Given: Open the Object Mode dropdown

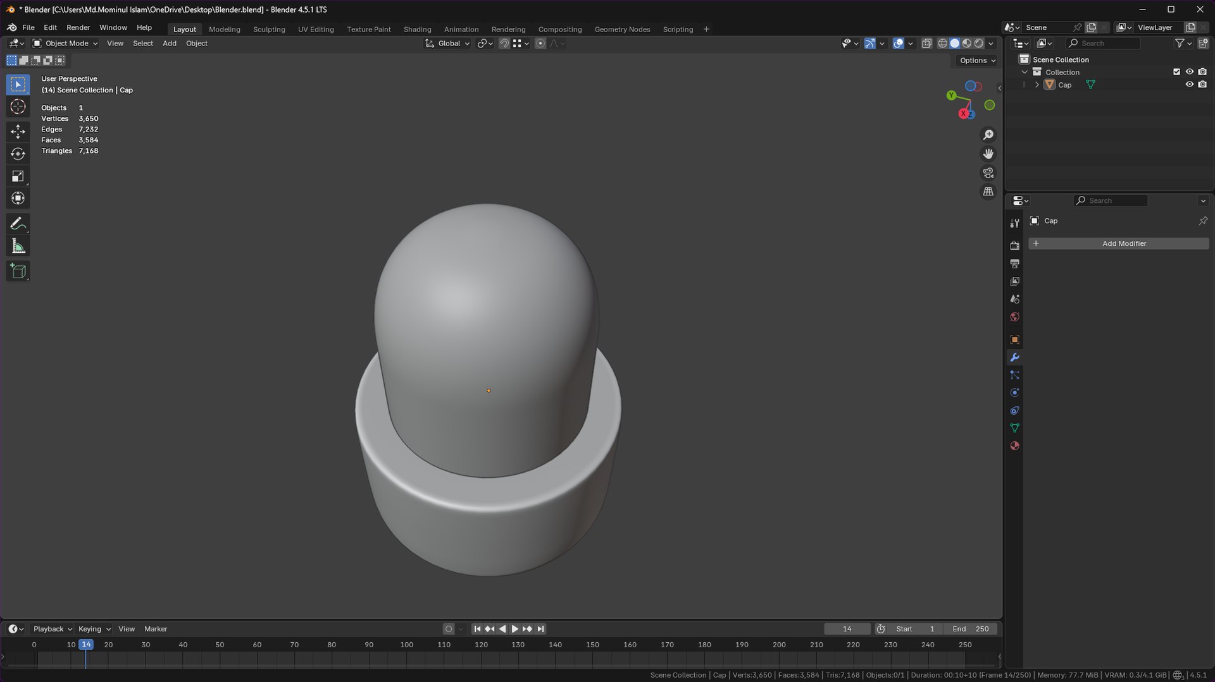Looking at the screenshot, I should 65,44.
